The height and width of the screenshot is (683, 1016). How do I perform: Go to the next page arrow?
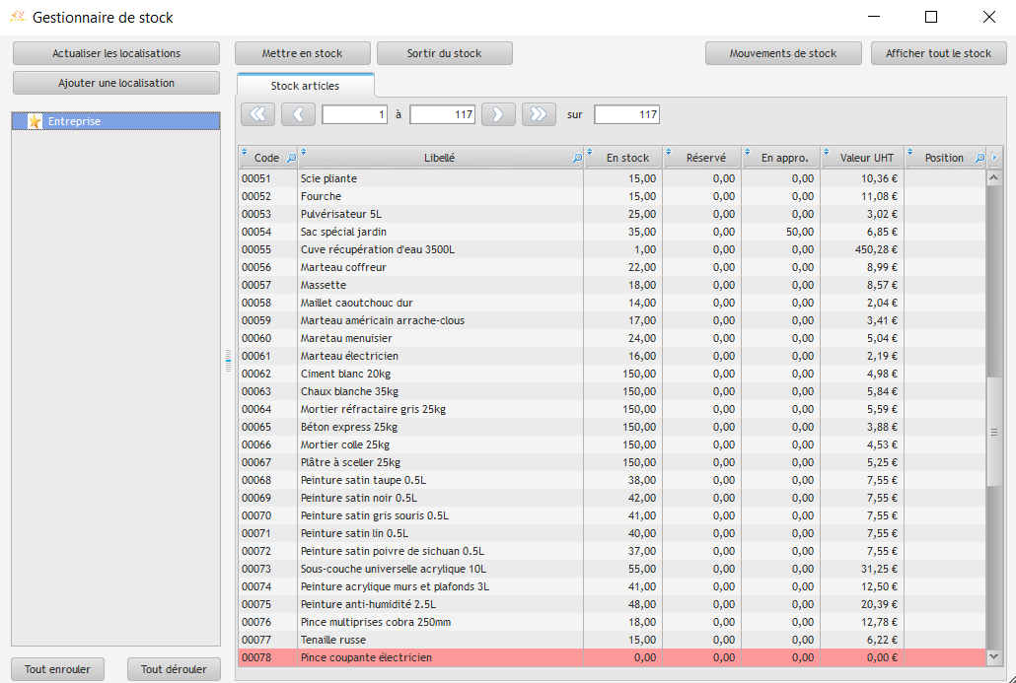(498, 114)
